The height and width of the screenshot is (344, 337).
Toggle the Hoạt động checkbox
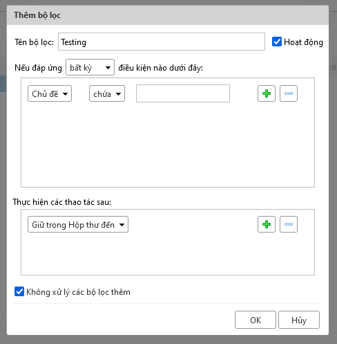click(277, 42)
